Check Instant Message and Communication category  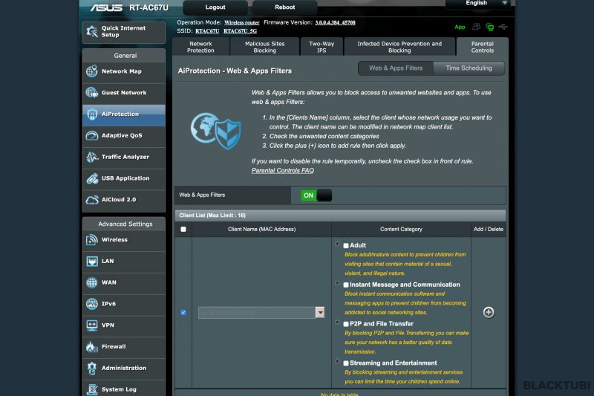(x=346, y=285)
